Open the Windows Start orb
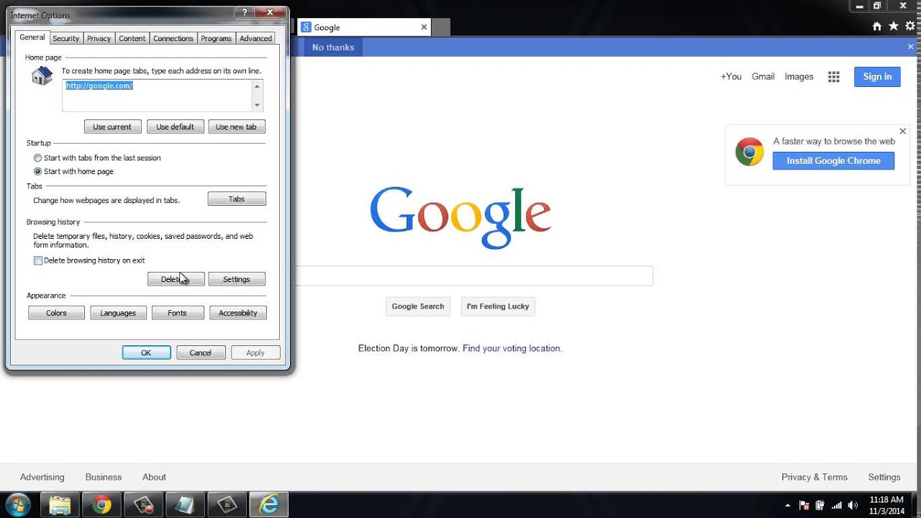This screenshot has width=921, height=518. click(x=18, y=504)
